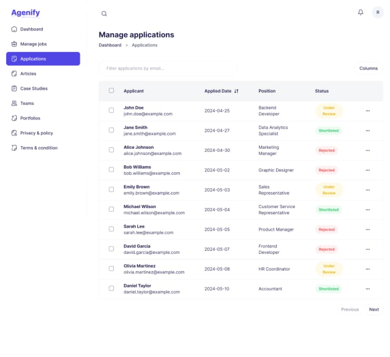Click the Teams people icon
Image resolution: width=390 pixels, height=357 pixels.
[x=14, y=104]
